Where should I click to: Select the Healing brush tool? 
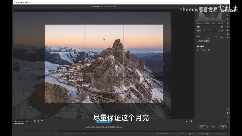pos(227,19)
